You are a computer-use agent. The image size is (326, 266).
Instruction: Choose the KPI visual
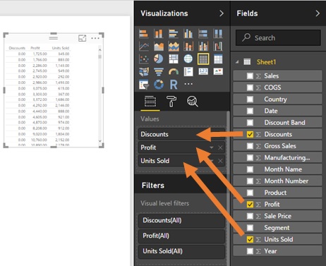point(218,71)
